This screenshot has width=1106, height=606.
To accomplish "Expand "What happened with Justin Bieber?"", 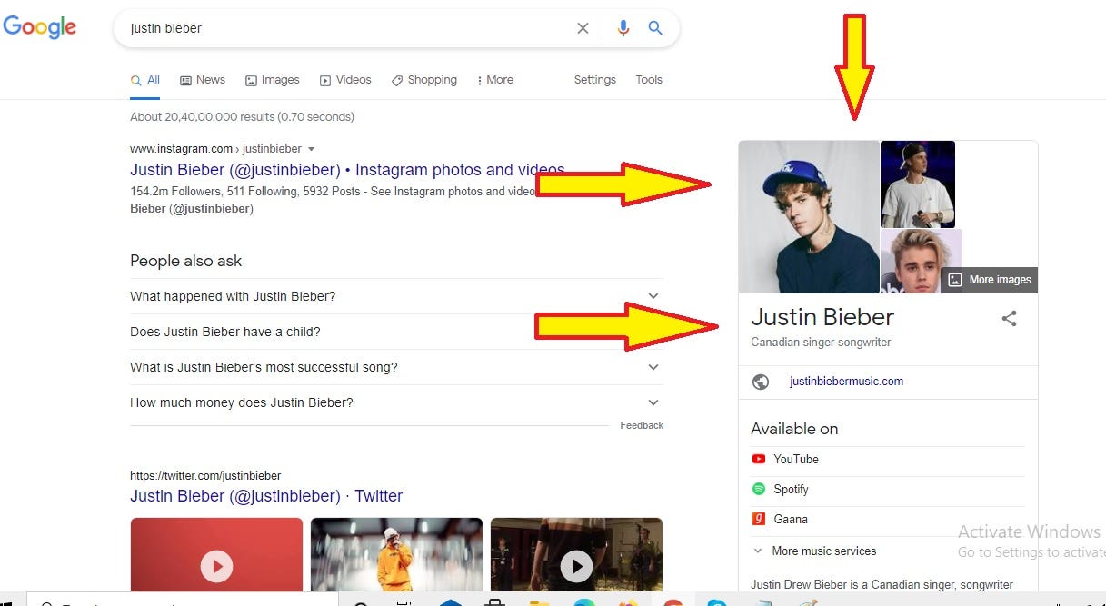I will pyautogui.click(x=396, y=296).
